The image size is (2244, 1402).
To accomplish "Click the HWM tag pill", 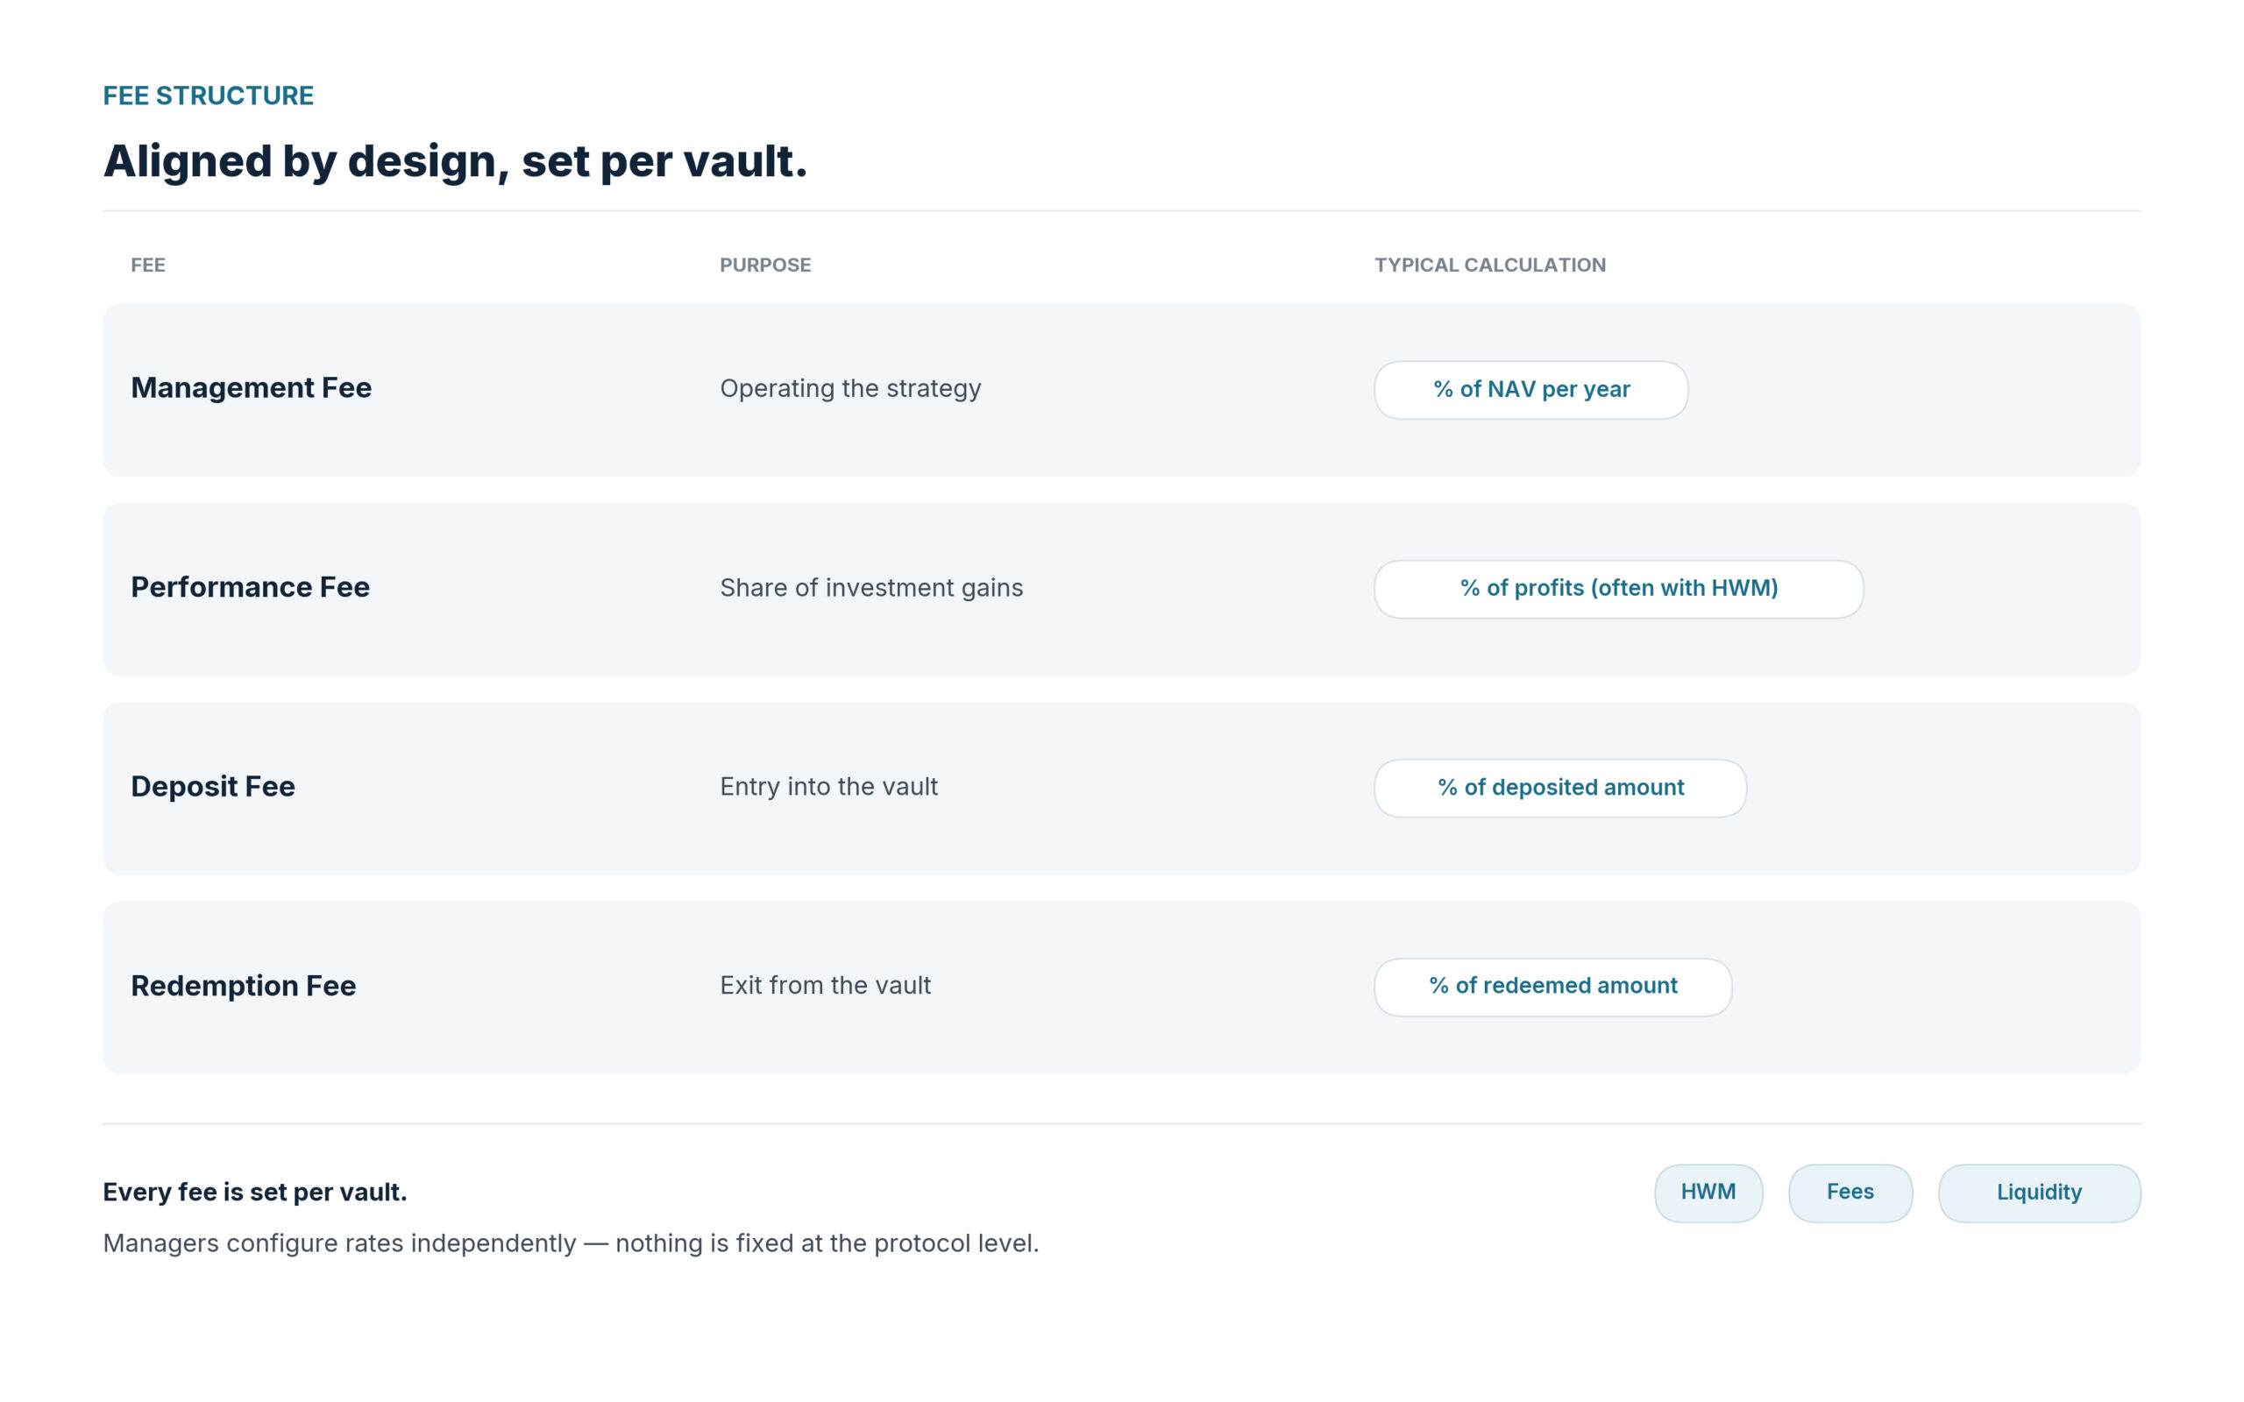I will coord(1708,1193).
